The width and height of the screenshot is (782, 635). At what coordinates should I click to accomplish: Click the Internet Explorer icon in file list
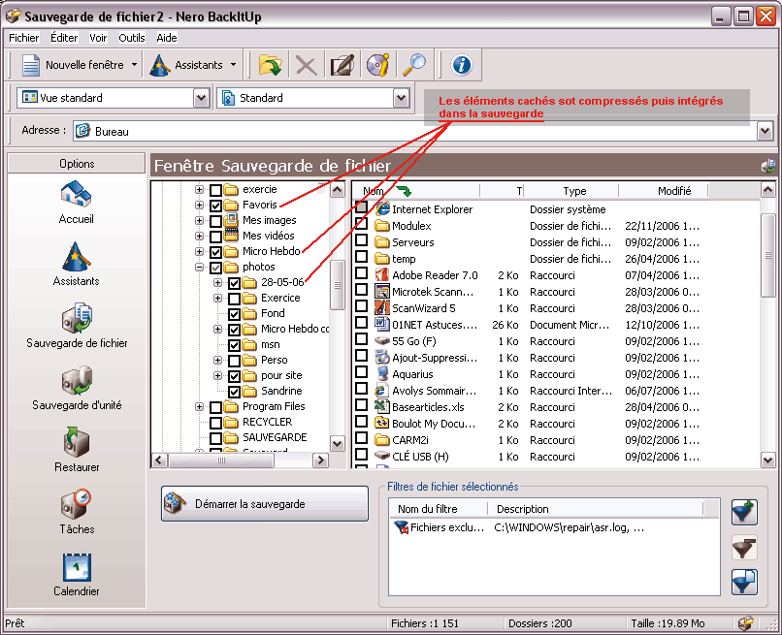pyautogui.click(x=382, y=208)
